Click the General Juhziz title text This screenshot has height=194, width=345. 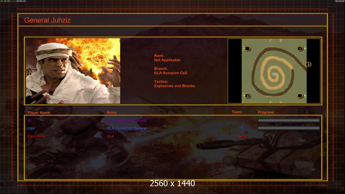click(47, 20)
